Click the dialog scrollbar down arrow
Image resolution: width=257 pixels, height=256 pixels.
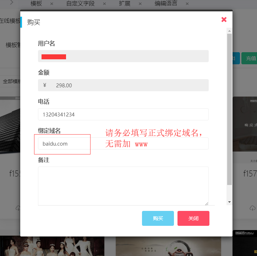click(x=230, y=202)
